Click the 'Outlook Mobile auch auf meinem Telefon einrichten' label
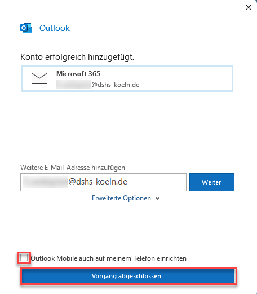Image resolution: width=257 pixels, height=294 pixels. pyautogui.click(x=109, y=258)
